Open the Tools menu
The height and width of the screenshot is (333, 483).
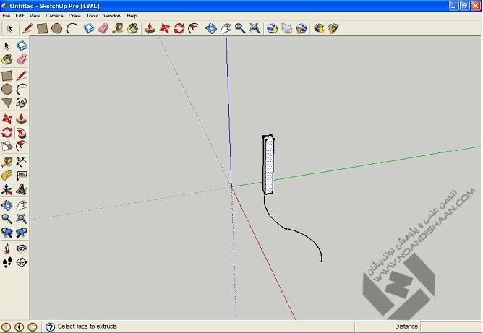92,15
